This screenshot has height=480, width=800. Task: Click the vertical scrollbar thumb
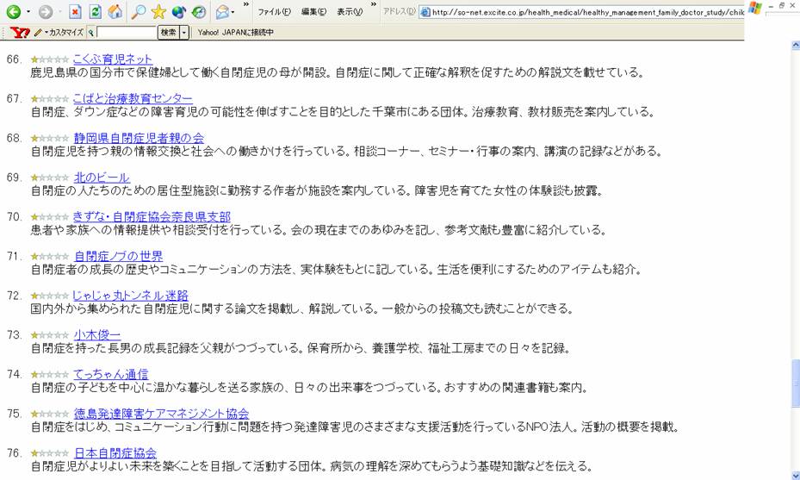click(796, 383)
